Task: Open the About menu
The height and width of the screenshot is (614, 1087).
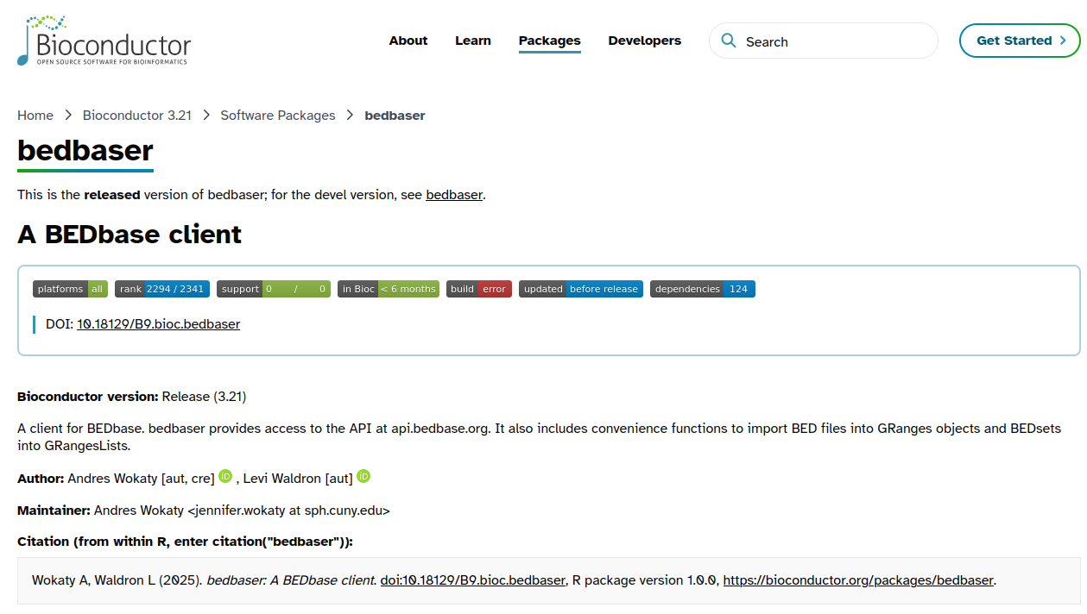Action: pos(408,41)
